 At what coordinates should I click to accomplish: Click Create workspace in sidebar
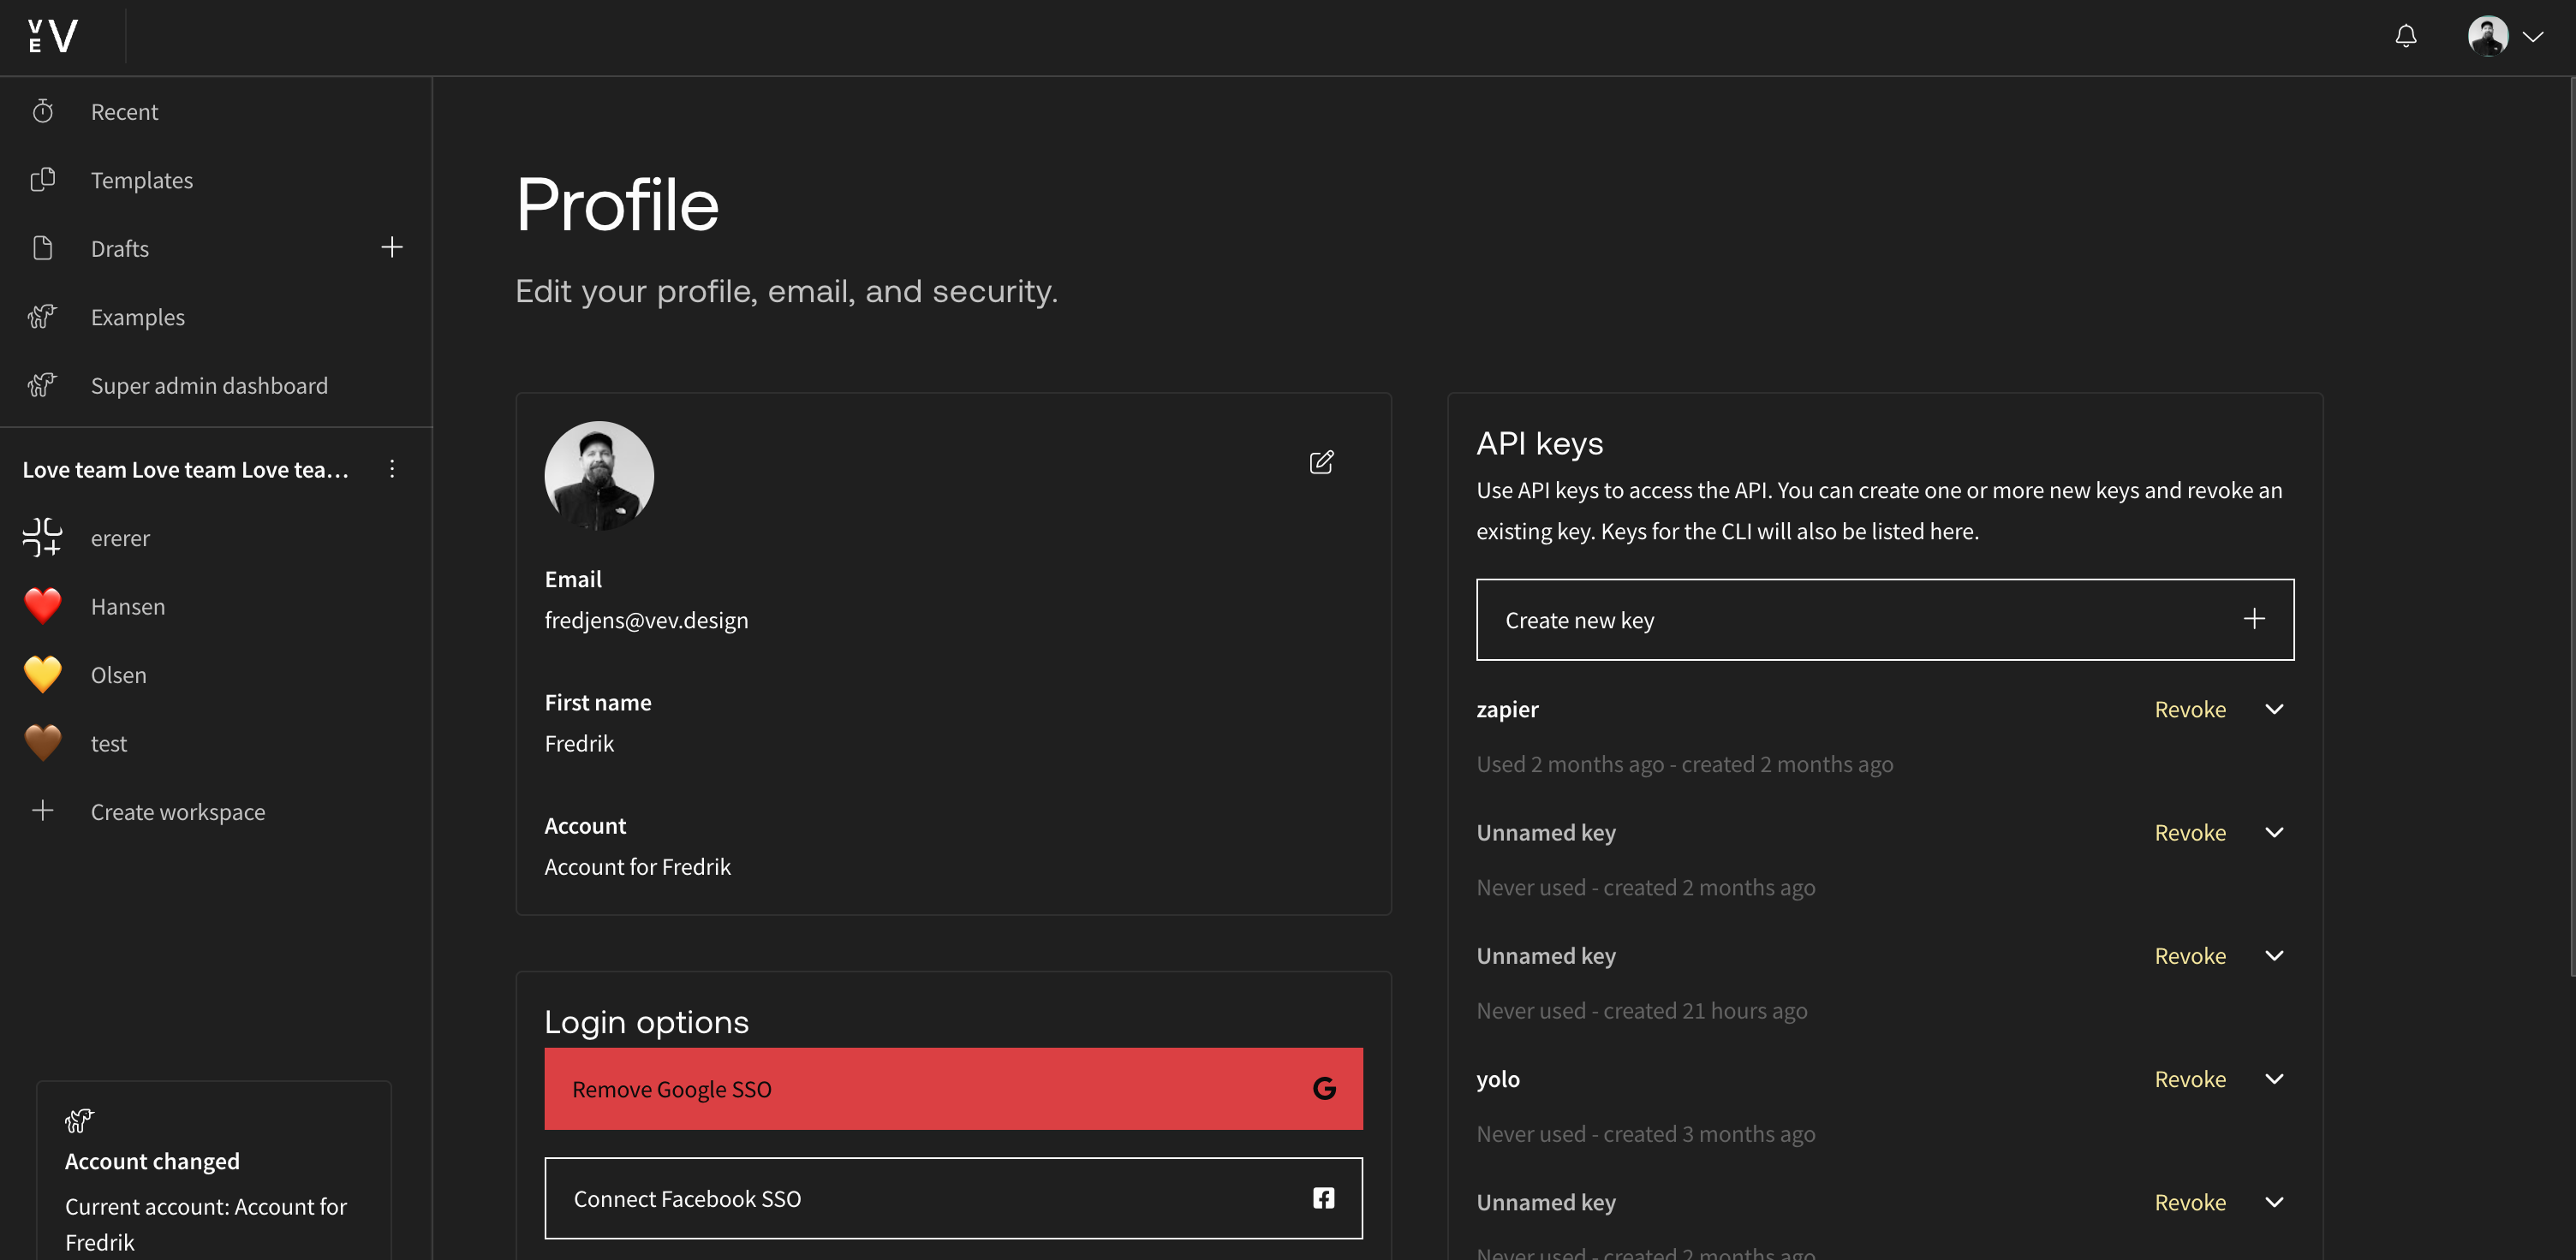click(x=177, y=811)
